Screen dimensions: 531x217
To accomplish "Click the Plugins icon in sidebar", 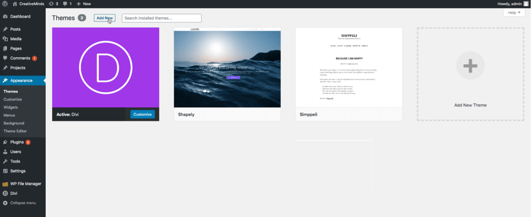I will [x=5, y=142].
